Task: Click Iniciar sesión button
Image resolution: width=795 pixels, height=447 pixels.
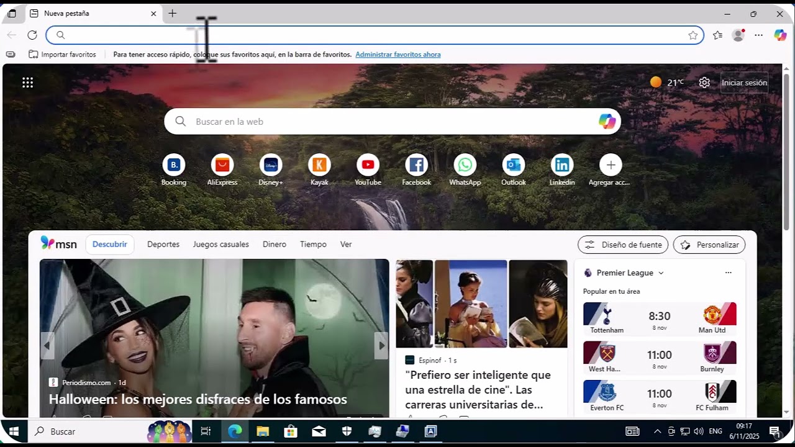Action: 744,83
